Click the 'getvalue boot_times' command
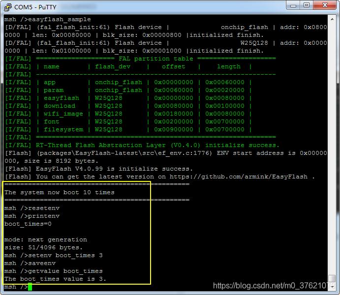 [54, 271]
